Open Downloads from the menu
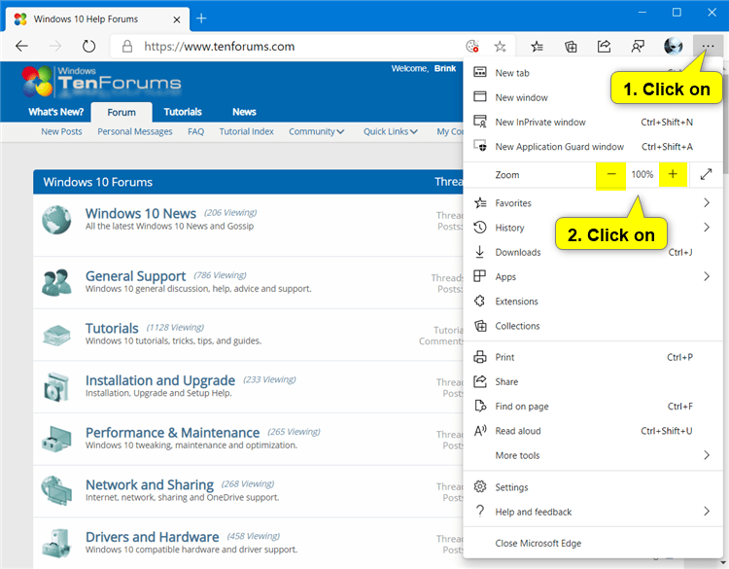This screenshot has width=729, height=569. 593,252
